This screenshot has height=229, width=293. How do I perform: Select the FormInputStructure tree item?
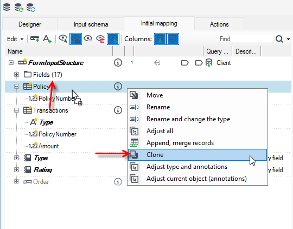click(x=56, y=63)
